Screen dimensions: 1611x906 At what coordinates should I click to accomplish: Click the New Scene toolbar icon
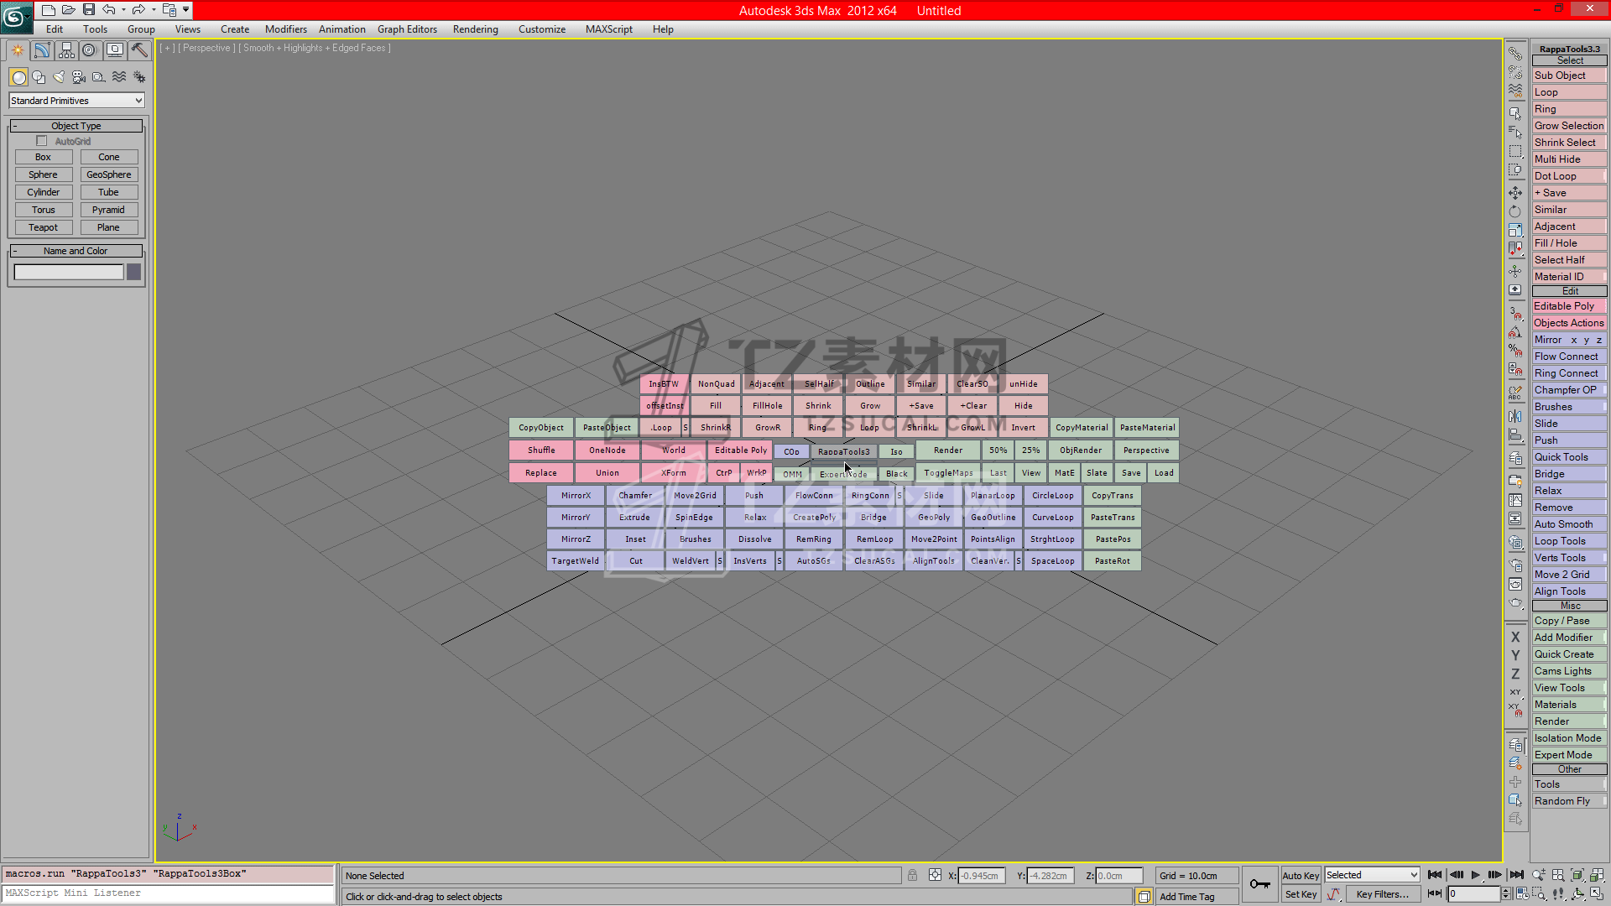coord(49,10)
